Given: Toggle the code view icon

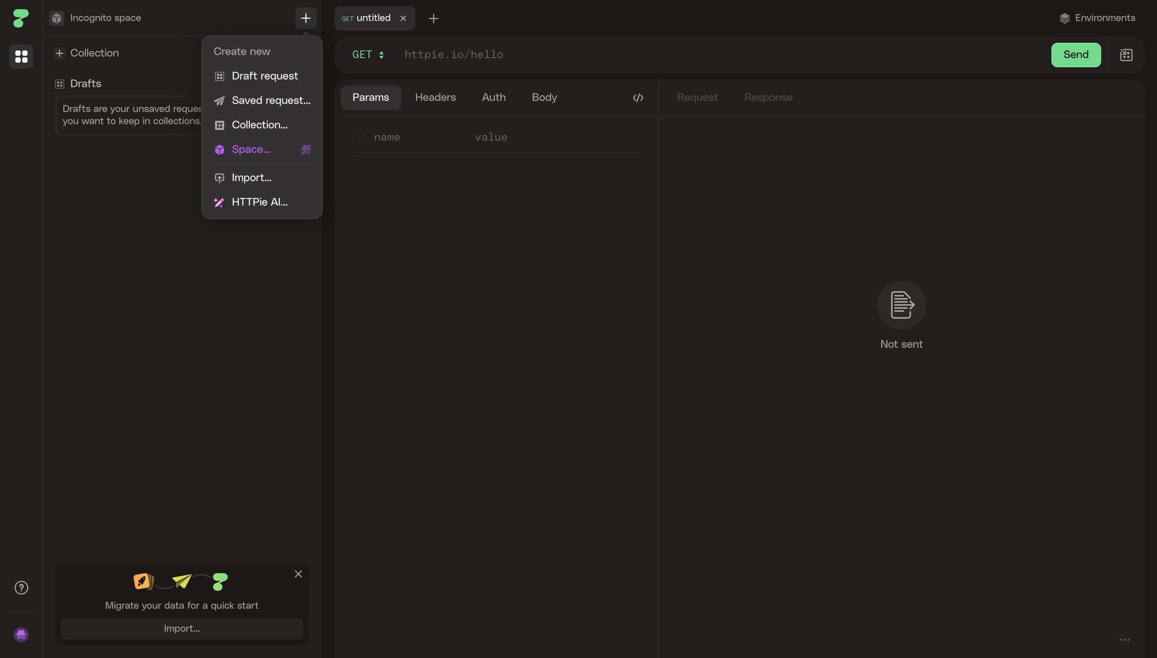Looking at the screenshot, I should [x=638, y=98].
